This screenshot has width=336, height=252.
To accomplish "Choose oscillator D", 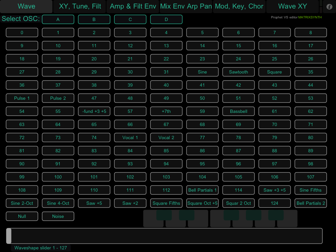I will [x=166, y=19].
